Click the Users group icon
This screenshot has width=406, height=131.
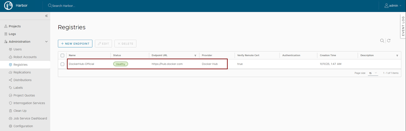[x=10, y=49]
